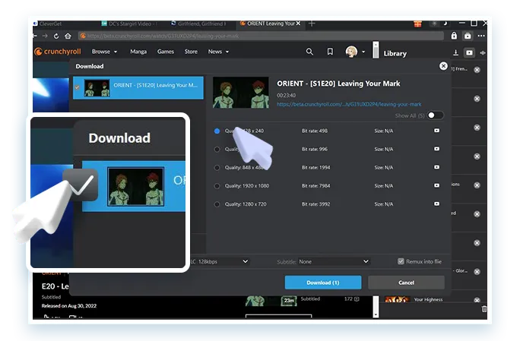Select the 428 x 240 quality radio button

coord(217,131)
